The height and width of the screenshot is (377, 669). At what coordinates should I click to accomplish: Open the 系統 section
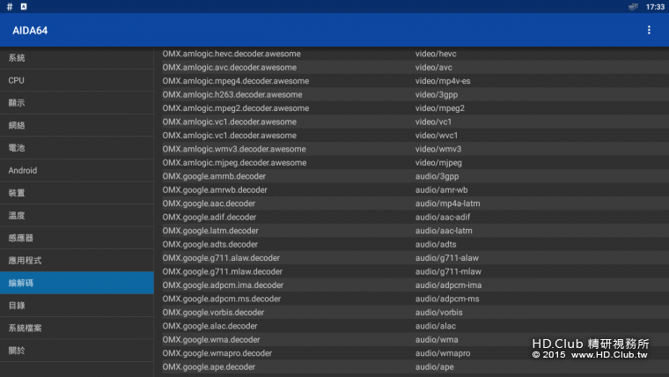point(77,58)
